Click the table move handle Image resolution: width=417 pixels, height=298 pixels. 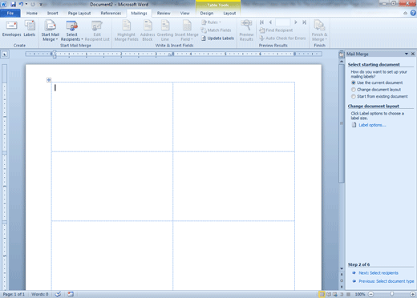[49, 80]
